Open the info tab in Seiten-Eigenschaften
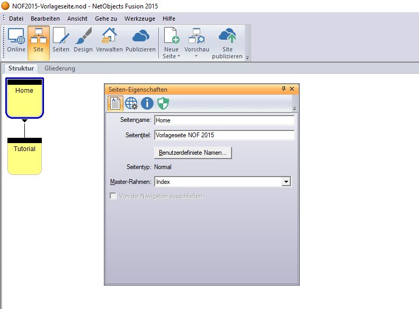This screenshot has height=309, width=419. [x=147, y=103]
